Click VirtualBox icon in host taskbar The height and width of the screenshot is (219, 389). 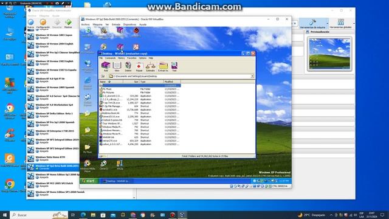click(182, 215)
